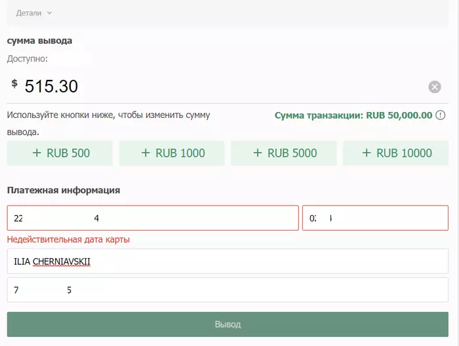
Task: Open the transaction sum info icon
Action: tap(440, 115)
